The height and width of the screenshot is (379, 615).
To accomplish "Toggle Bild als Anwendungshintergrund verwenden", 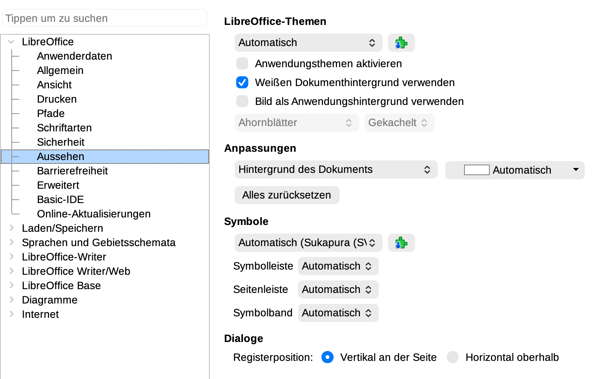I will click(x=242, y=101).
